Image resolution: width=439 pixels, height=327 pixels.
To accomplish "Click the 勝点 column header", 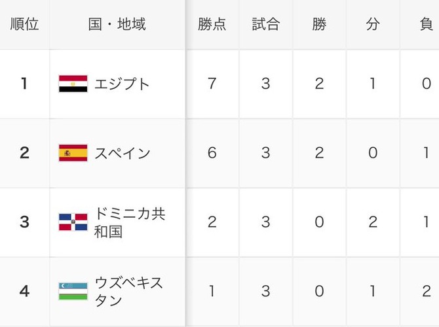I will 212,24.
